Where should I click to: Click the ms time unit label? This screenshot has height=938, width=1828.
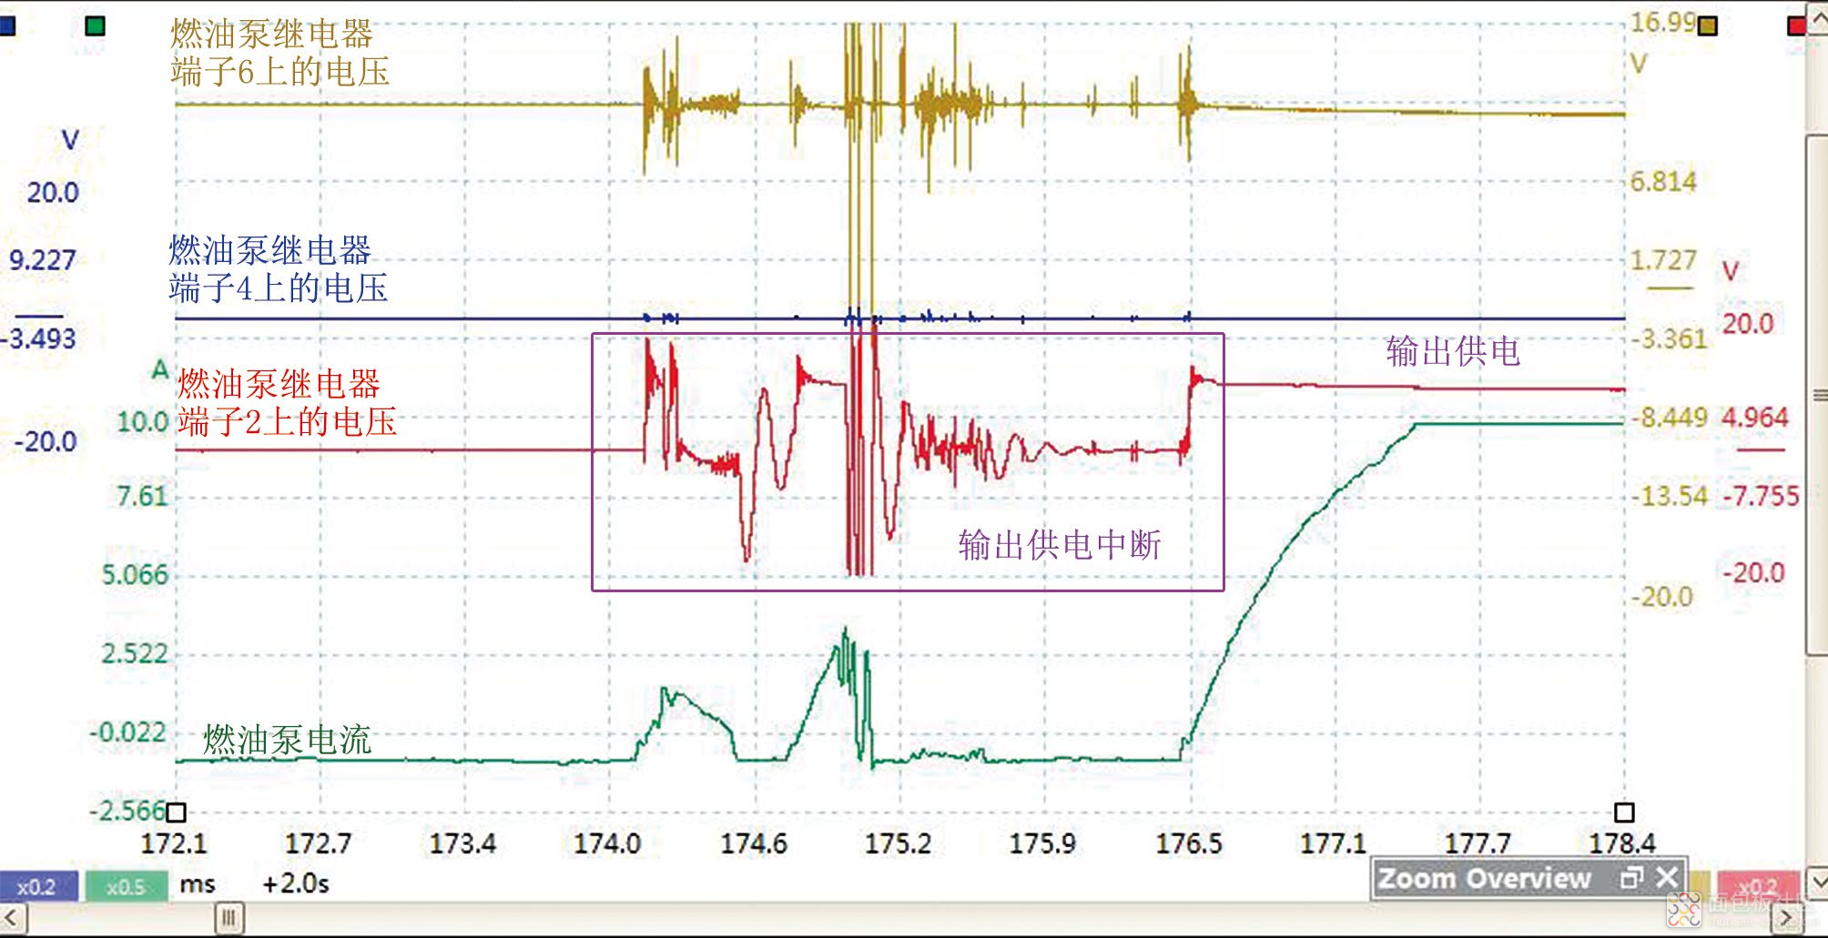[198, 884]
